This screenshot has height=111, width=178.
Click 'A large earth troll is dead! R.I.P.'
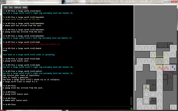20,82
